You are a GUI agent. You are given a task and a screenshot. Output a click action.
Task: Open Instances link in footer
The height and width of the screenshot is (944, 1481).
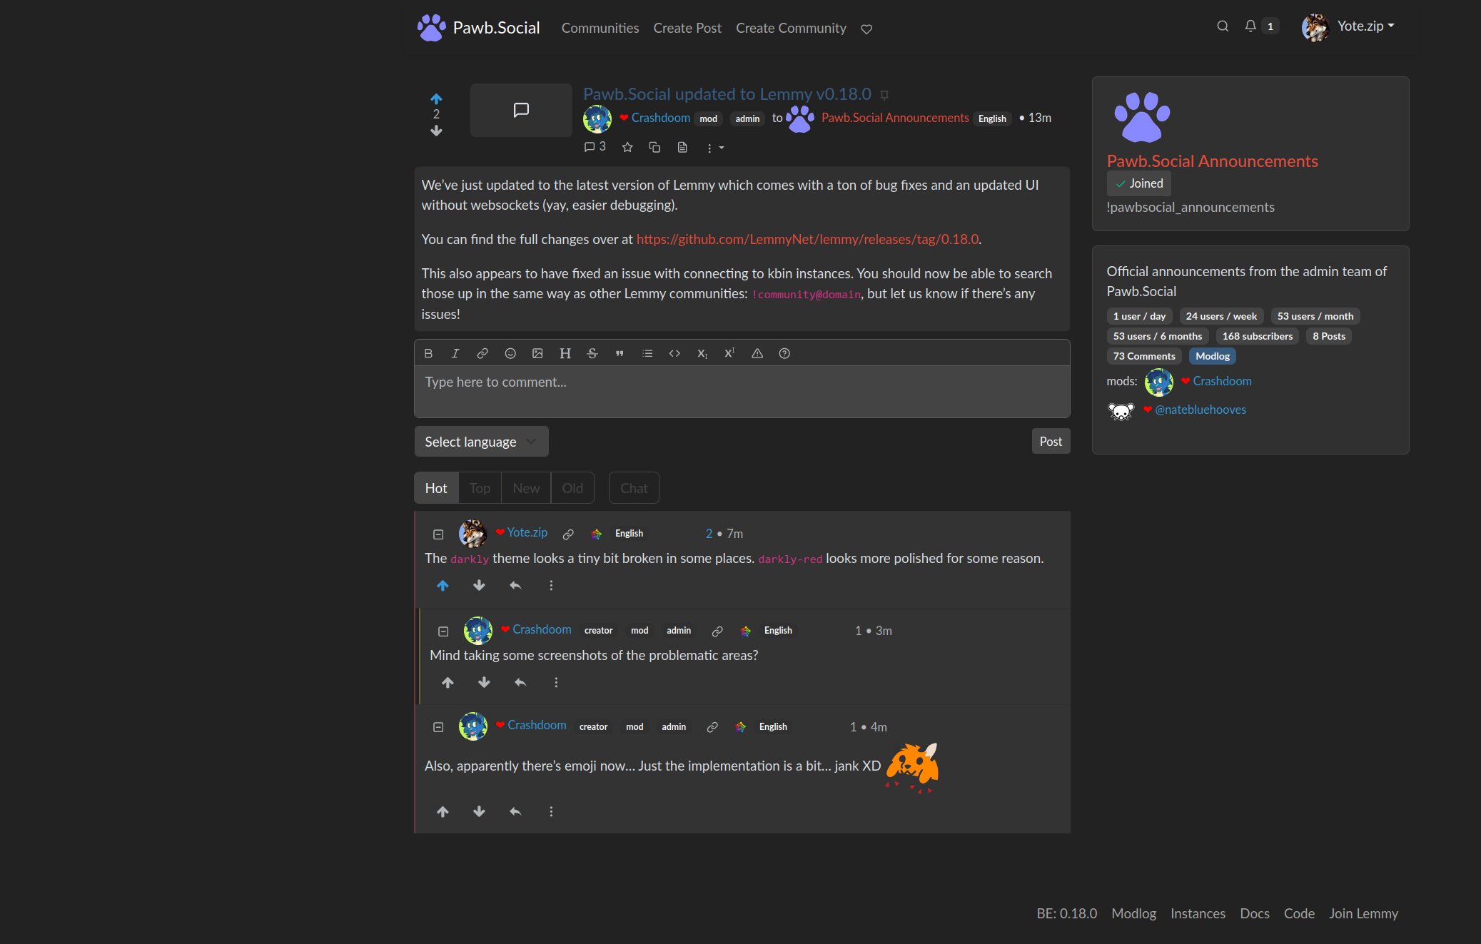[1198, 913]
